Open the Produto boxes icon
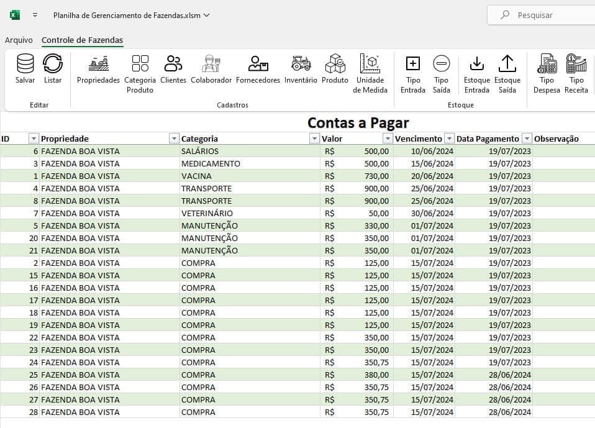The image size is (595, 428). click(x=335, y=63)
